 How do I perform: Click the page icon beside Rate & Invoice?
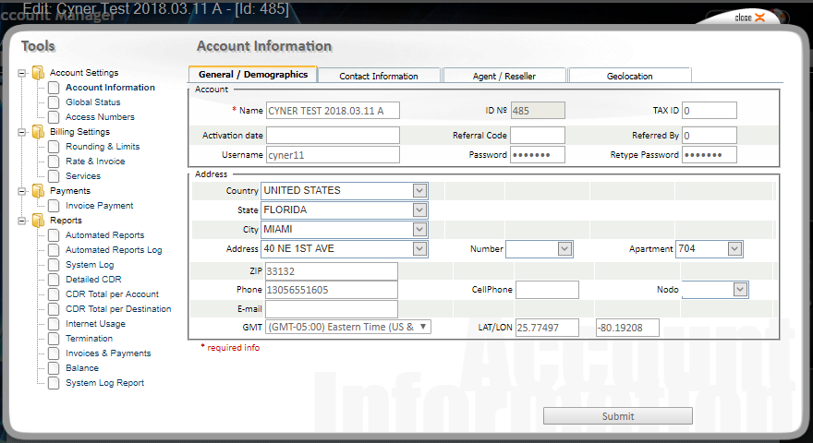point(54,162)
